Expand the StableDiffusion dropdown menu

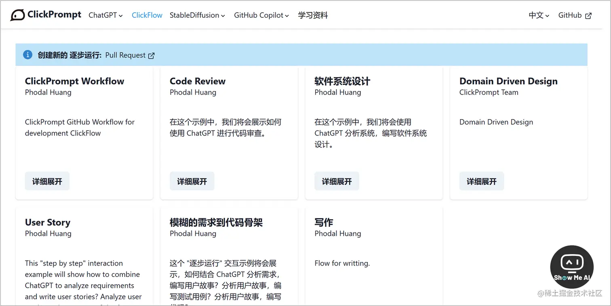197,15
